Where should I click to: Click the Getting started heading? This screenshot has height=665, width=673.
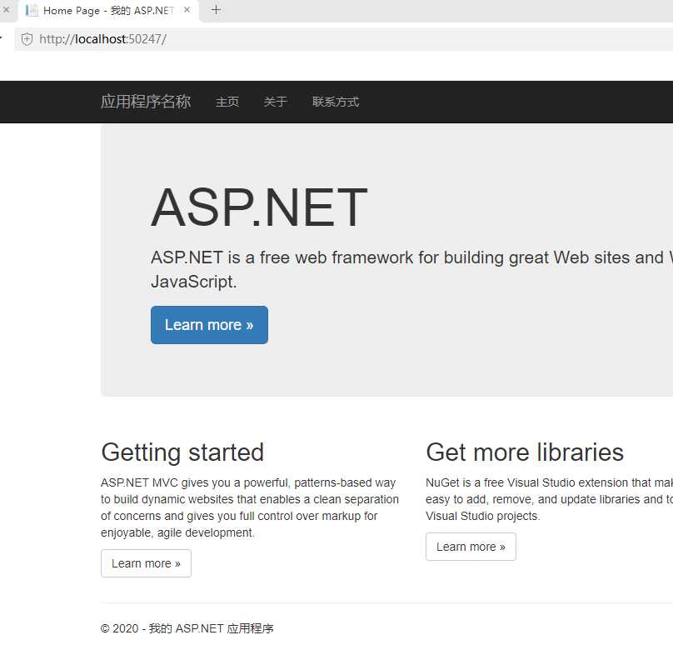click(x=182, y=452)
